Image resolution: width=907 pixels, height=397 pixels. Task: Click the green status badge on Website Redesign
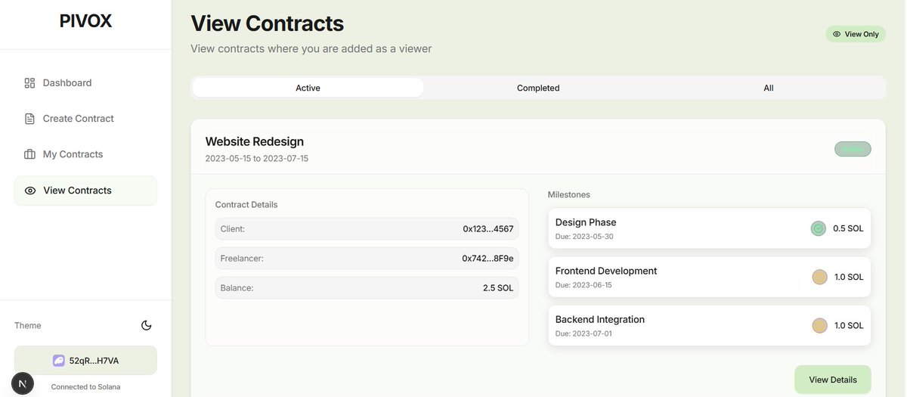[853, 149]
